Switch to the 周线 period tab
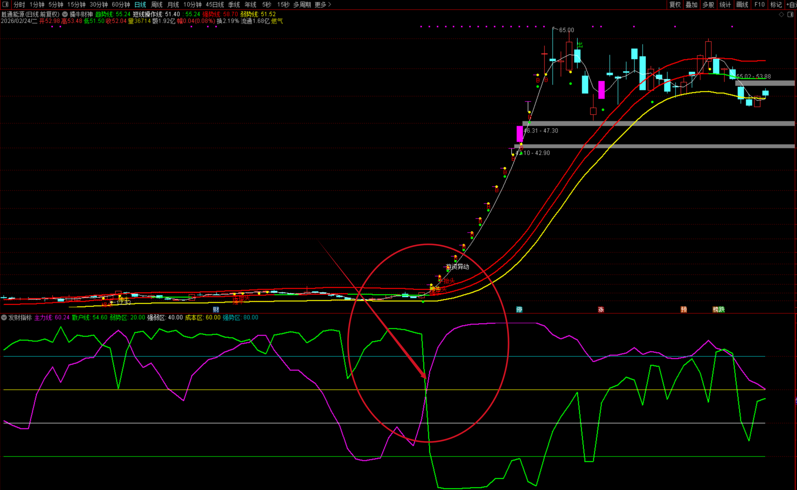The width and height of the screenshot is (797, 490). pyautogui.click(x=157, y=5)
